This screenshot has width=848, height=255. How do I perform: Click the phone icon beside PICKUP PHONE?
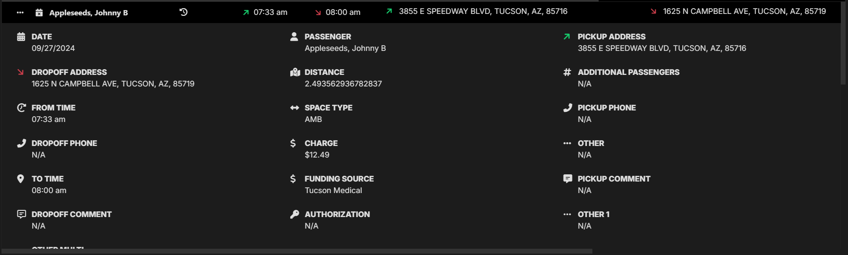[567, 108]
